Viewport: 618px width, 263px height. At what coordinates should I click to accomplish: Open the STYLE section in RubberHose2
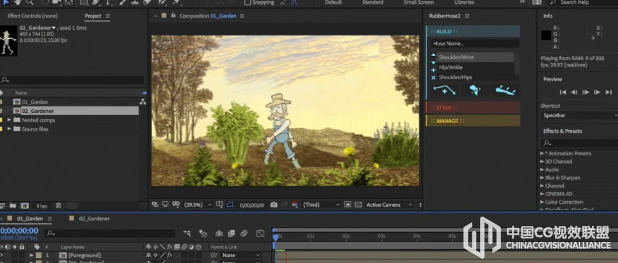(x=473, y=107)
